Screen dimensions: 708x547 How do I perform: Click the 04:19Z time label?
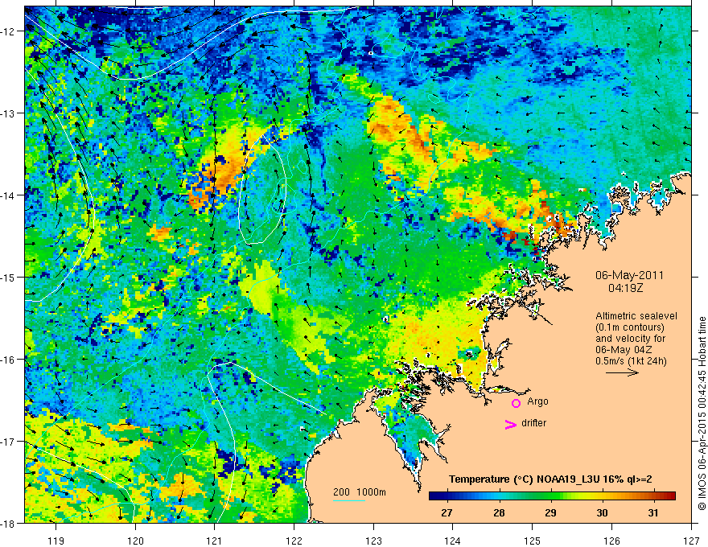click(x=625, y=287)
